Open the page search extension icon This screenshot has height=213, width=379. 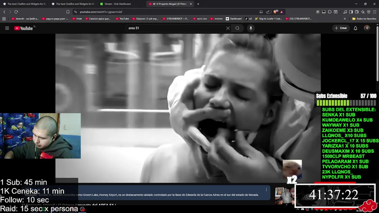[x=335, y=12]
